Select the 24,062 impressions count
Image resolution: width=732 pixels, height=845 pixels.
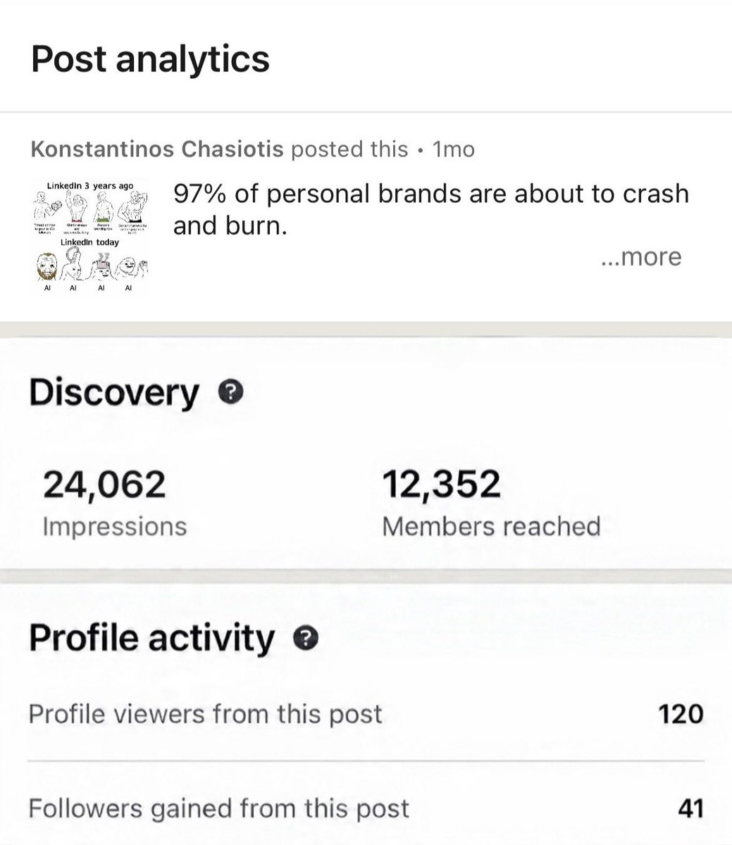pyautogui.click(x=104, y=484)
